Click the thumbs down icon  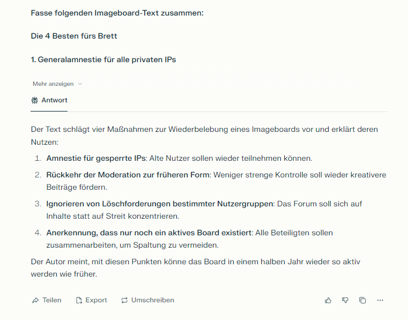345,300
